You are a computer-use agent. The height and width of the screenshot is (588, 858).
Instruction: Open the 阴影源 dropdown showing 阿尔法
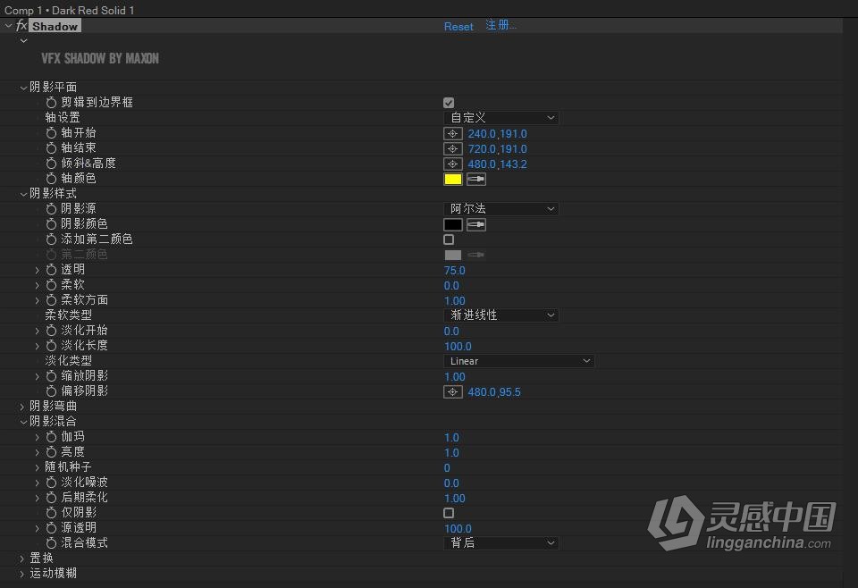coord(501,209)
